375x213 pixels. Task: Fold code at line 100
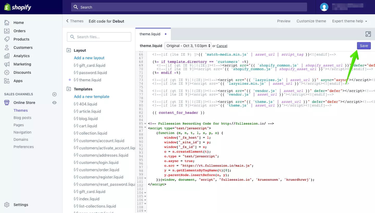pos(145,178)
